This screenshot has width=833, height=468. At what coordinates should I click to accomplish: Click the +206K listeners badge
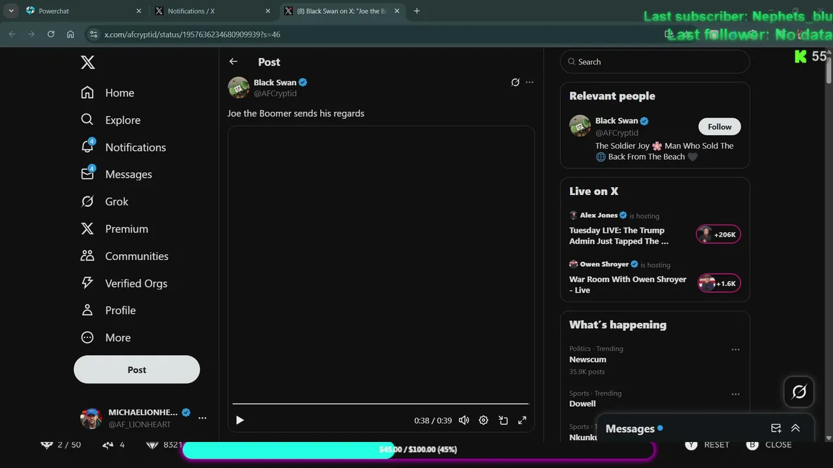click(718, 235)
